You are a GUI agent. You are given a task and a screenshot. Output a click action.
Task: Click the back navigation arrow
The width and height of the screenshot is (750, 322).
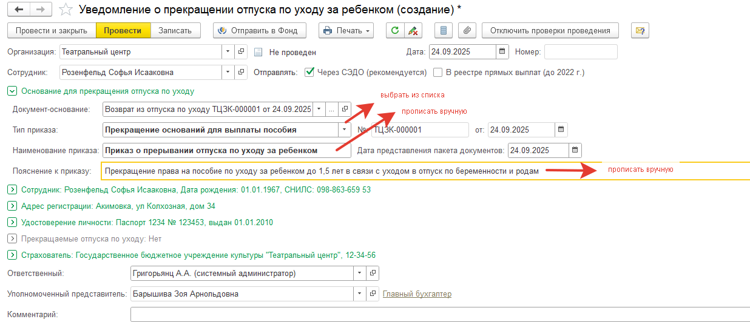pos(18,10)
